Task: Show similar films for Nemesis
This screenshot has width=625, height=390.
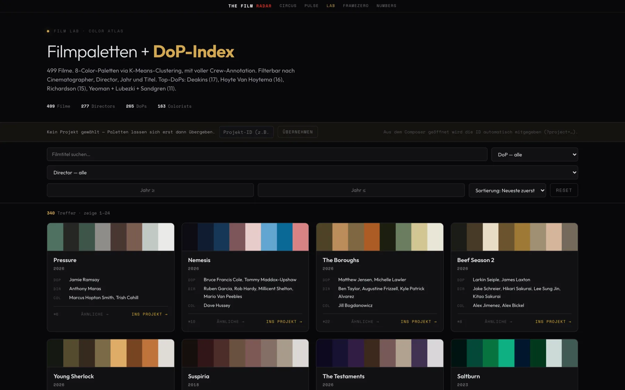Action: point(231,322)
